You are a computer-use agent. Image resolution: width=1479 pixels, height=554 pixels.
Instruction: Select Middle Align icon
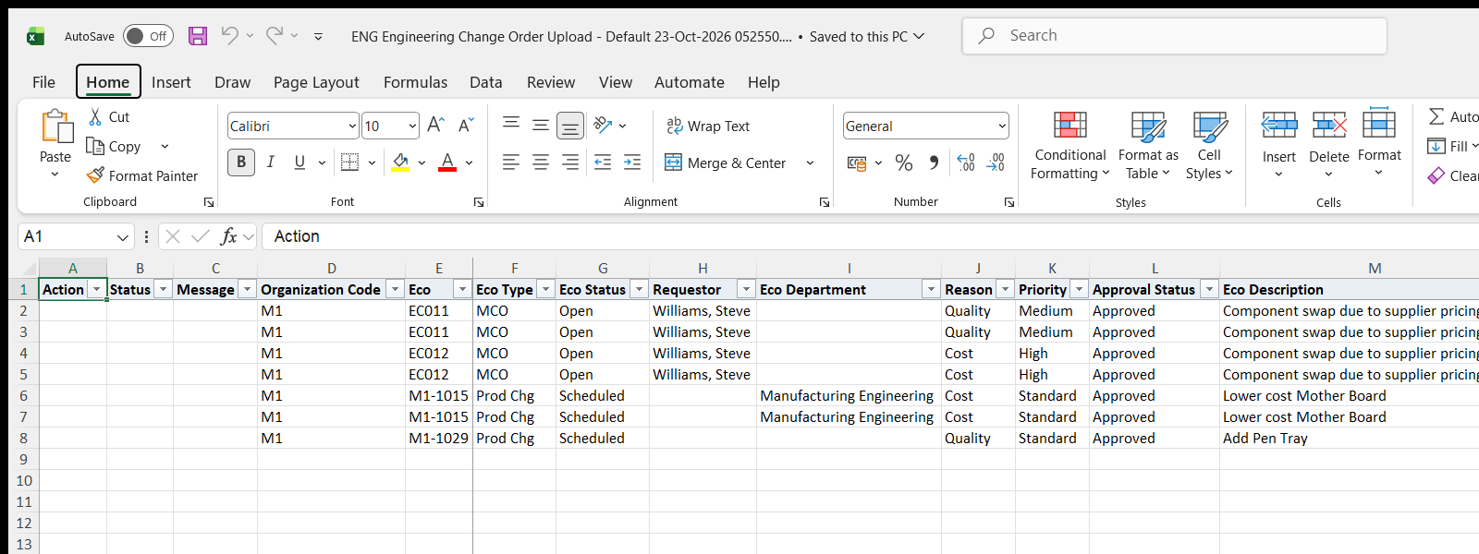[541, 125]
